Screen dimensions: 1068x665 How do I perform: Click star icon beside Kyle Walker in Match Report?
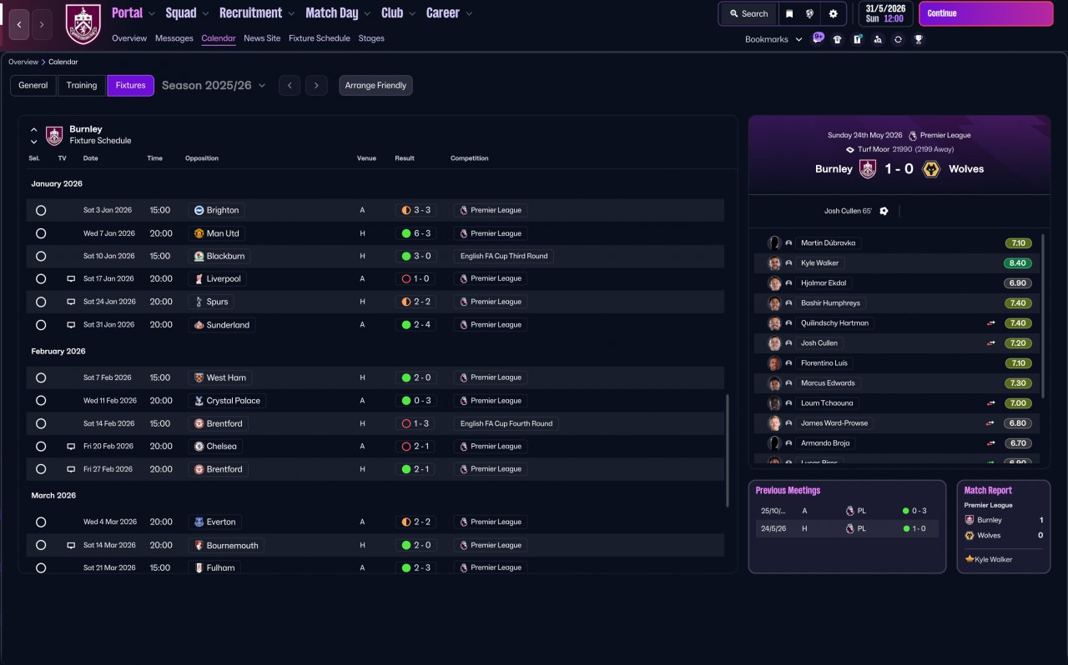tap(970, 559)
